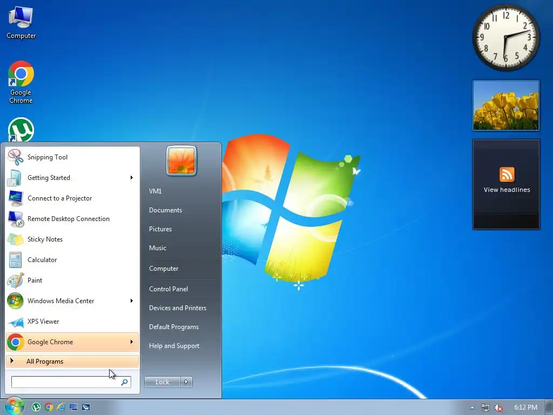Start Paint from the Start menu
This screenshot has width=553, height=415.
click(72, 280)
